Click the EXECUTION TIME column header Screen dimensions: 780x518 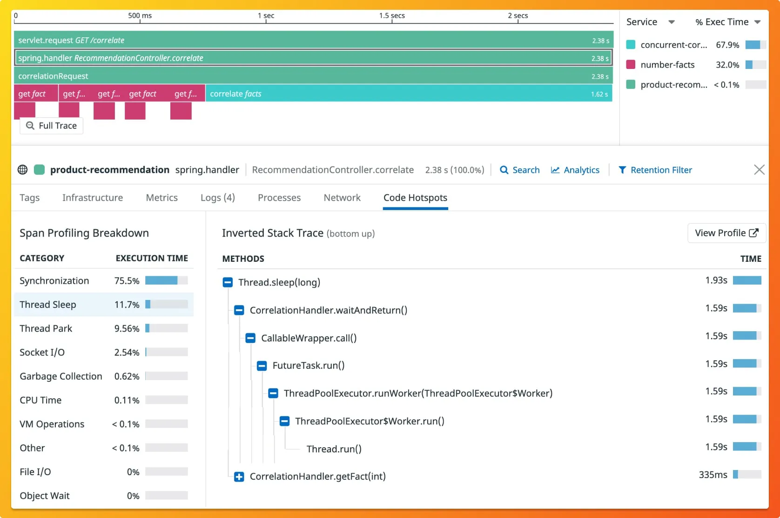(x=152, y=258)
